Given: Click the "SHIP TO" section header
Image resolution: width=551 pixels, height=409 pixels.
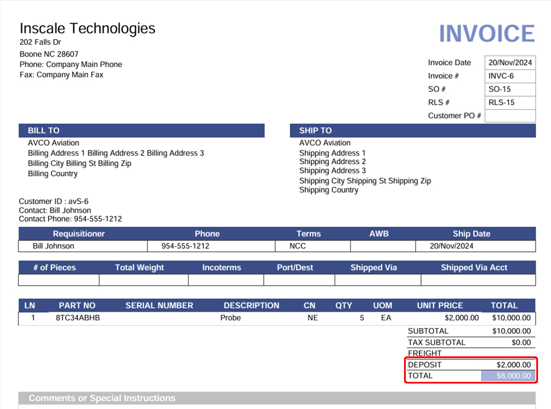Looking at the screenshot, I should pos(413,131).
